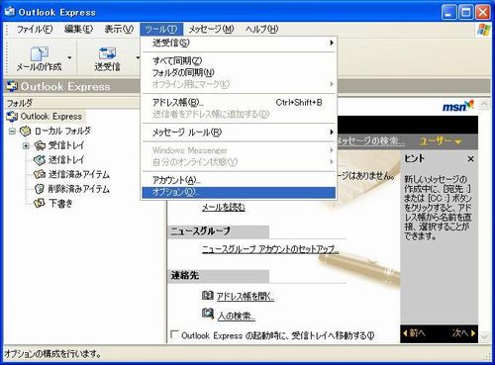The width and height of the screenshot is (495, 365).
Task: Click the ローカル フォルダ folder icon
Action: 25,132
